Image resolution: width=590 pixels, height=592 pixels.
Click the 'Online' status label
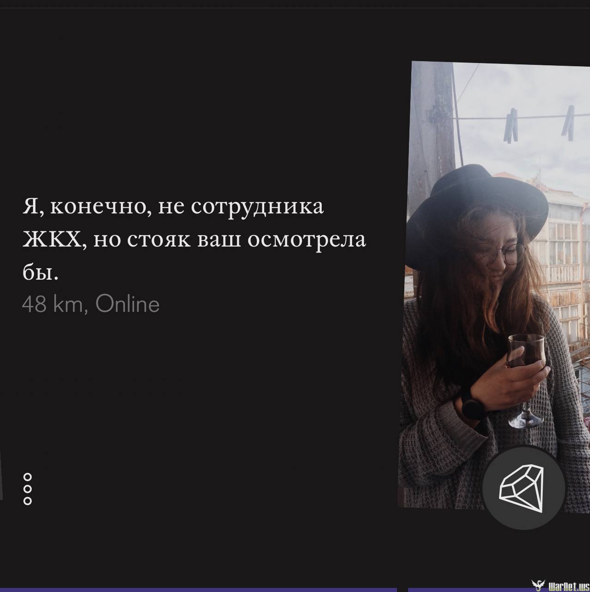tap(128, 304)
